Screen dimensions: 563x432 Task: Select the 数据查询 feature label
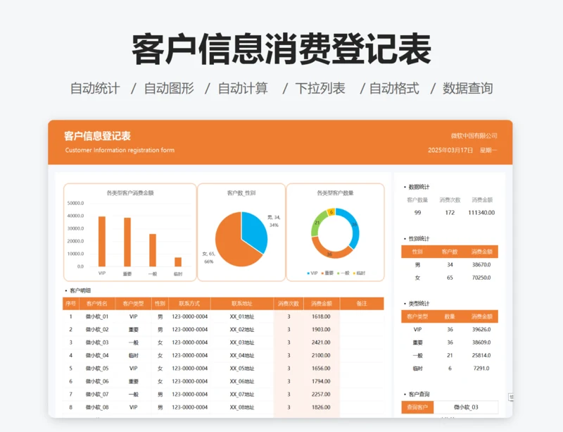(468, 88)
